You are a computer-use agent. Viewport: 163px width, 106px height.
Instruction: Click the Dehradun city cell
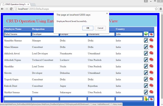point(65,73)
